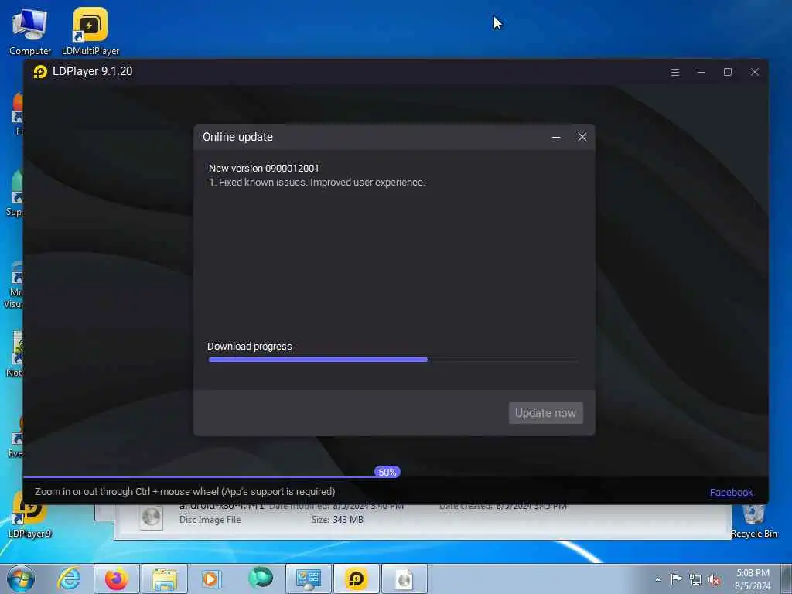
Task: Click the disc image file thumbnail in Explorer
Action: (x=151, y=517)
